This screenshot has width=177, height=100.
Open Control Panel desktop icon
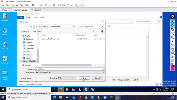pos(5,75)
